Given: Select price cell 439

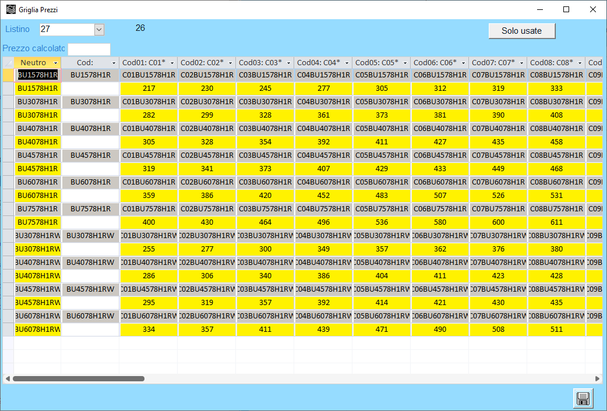Looking at the screenshot, I should [x=324, y=329].
